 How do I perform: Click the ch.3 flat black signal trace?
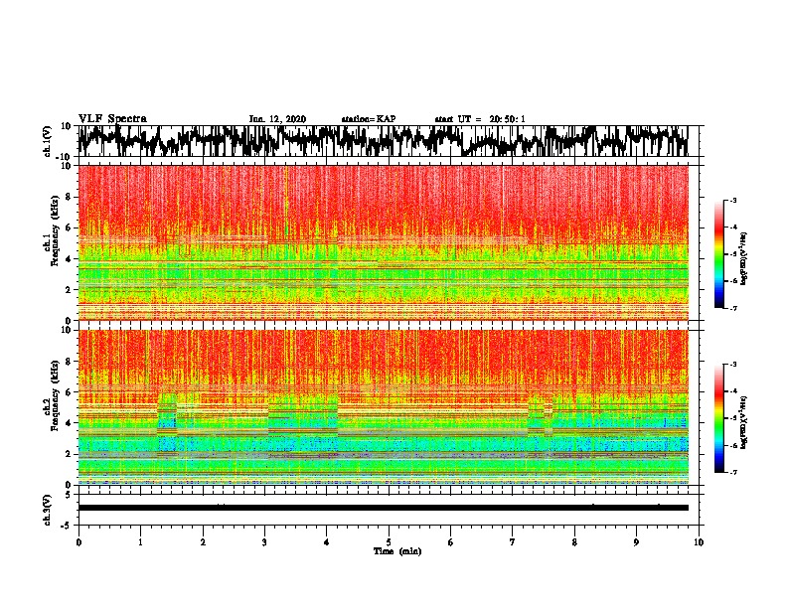(383, 508)
